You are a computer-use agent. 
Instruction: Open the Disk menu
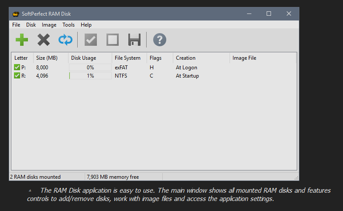pos(31,25)
